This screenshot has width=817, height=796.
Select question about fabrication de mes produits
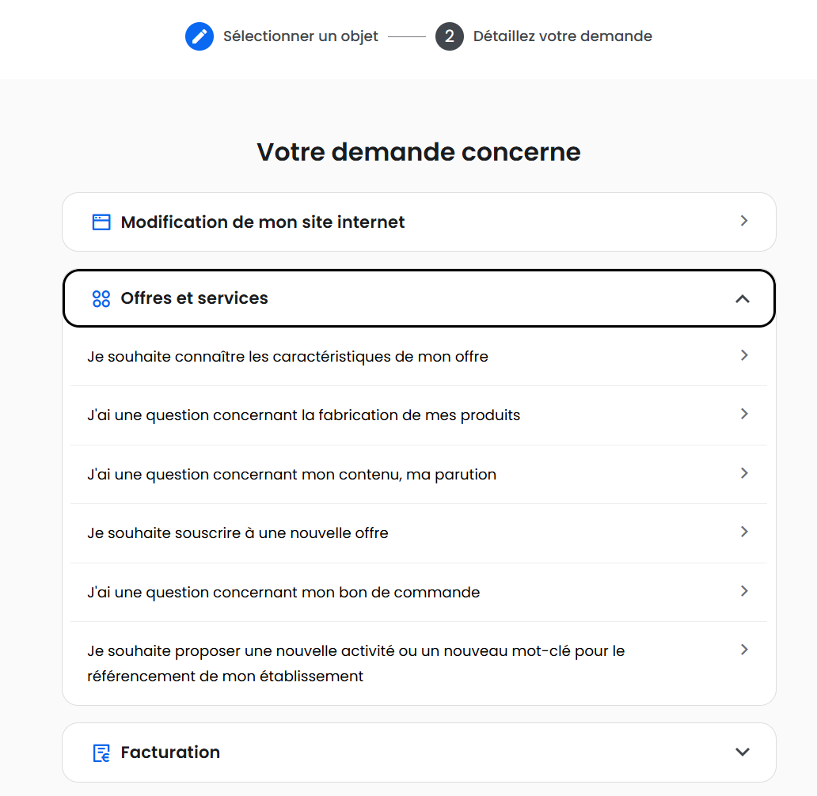coord(303,415)
